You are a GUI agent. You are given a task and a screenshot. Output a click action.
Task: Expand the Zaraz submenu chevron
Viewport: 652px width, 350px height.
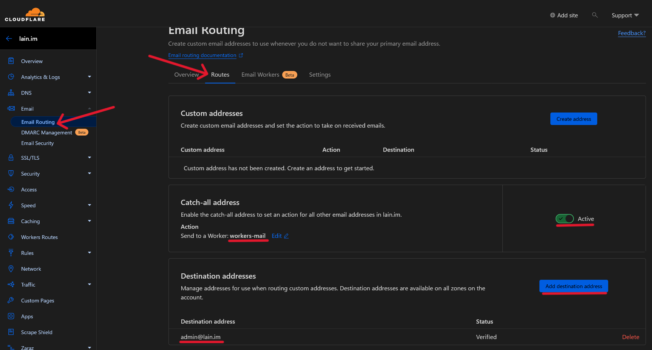90,347
